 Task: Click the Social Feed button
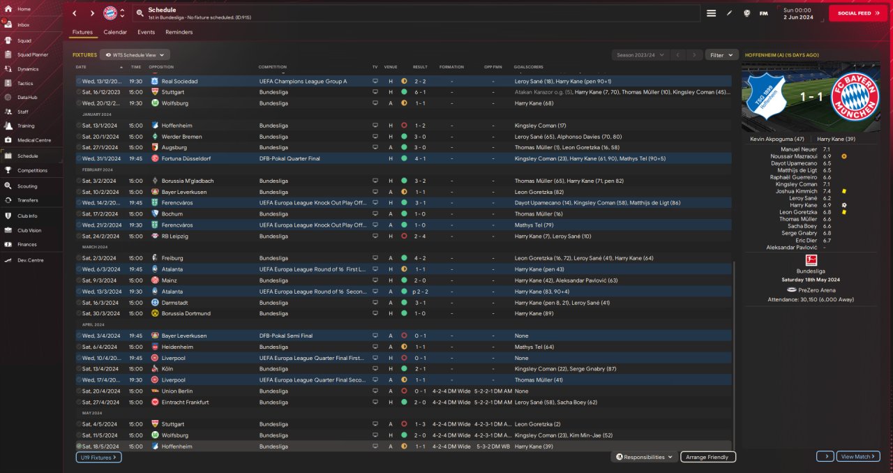[x=858, y=13]
